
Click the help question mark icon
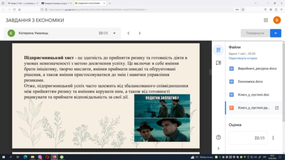218,137
